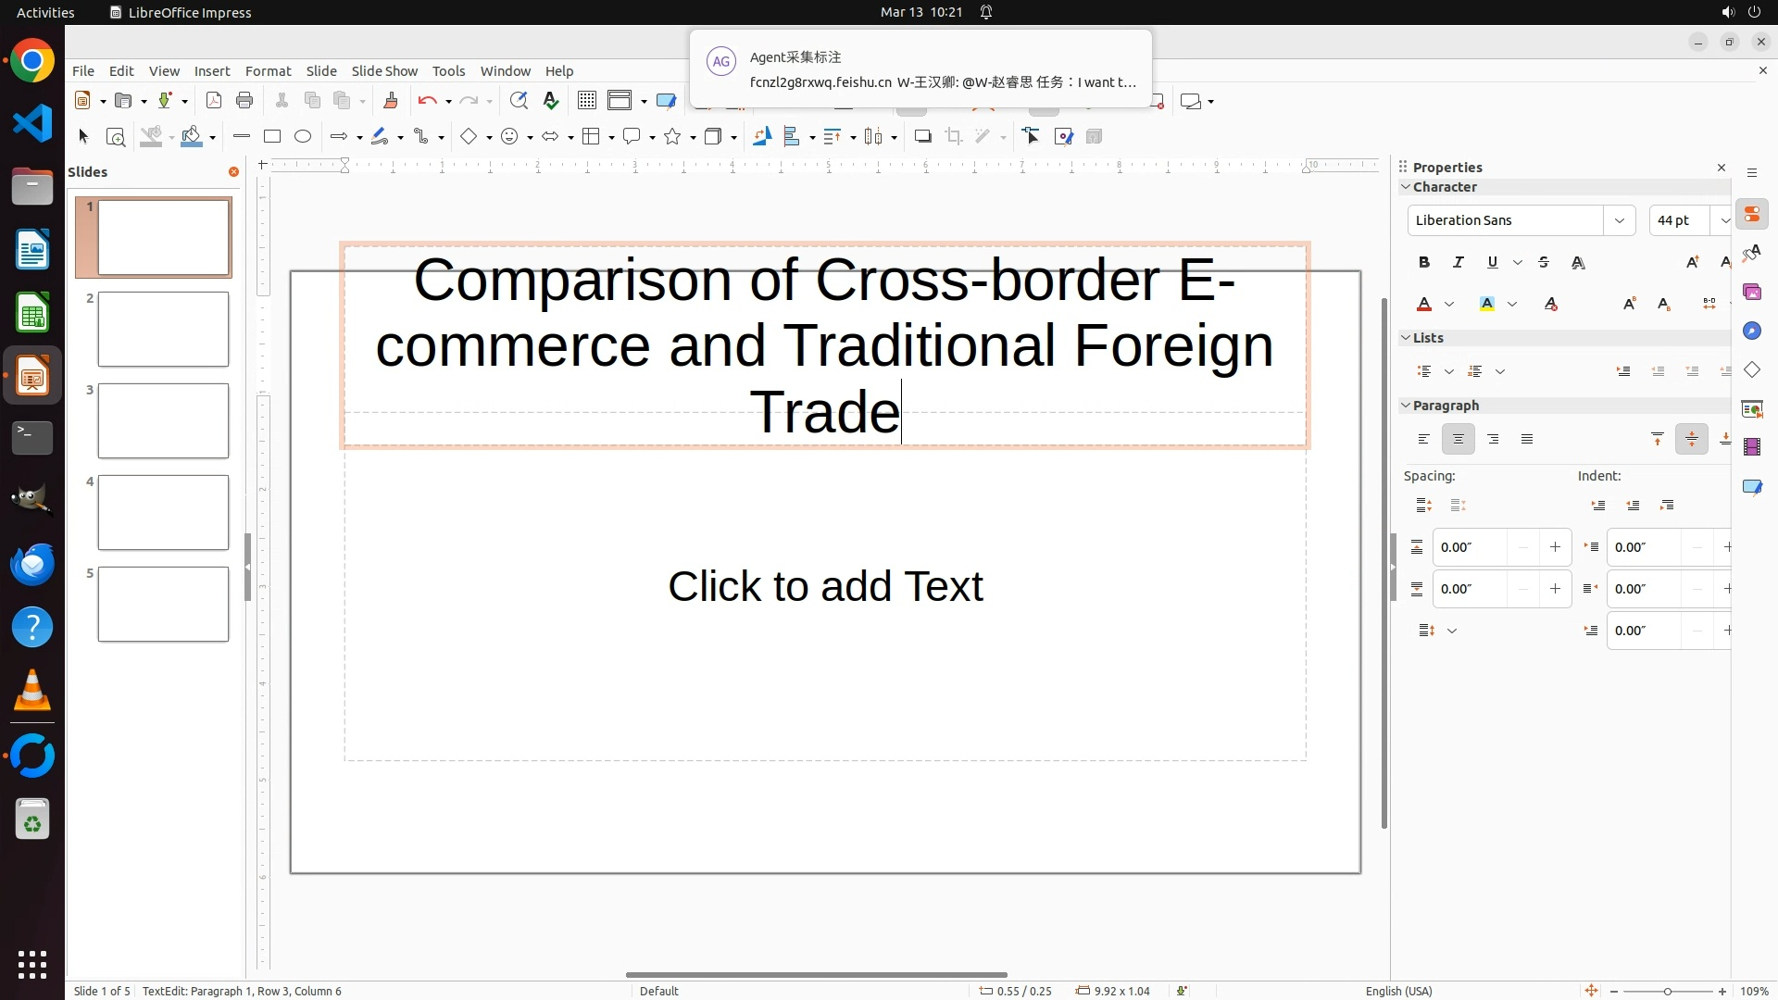Click the 'Click to add Text' placeholder

[825, 587]
